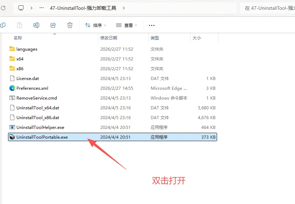This screenshot has height=204, width=295.
Task: Select the x86 folder icon
Action: click(x=12, y=68)
